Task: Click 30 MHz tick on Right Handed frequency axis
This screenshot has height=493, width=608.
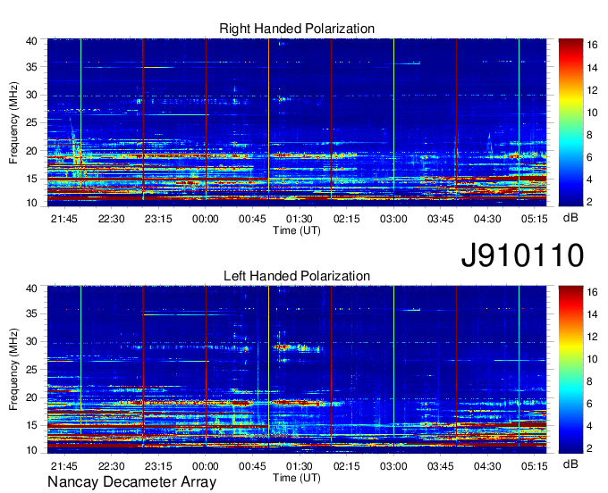Action: click(31, 95)
